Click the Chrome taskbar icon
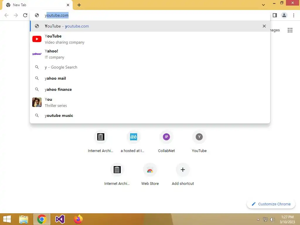 pyautogui.click(x=42, y=219)
